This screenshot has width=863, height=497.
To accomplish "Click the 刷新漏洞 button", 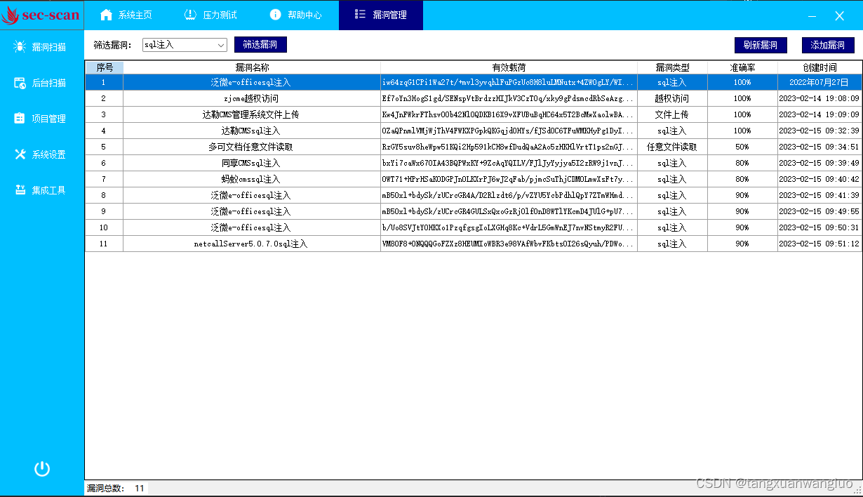I will pos(761,45).
